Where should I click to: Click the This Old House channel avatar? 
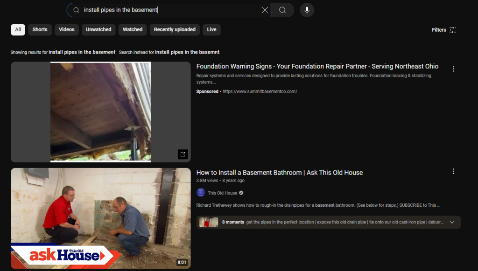(201, 192)
